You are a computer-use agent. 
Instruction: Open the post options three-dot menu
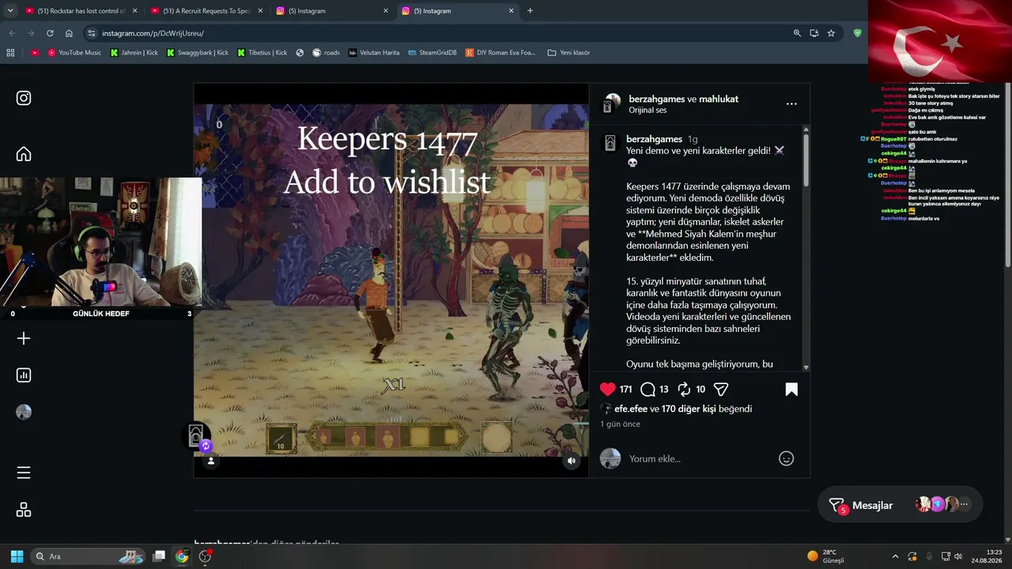click(x=791, y=104)
